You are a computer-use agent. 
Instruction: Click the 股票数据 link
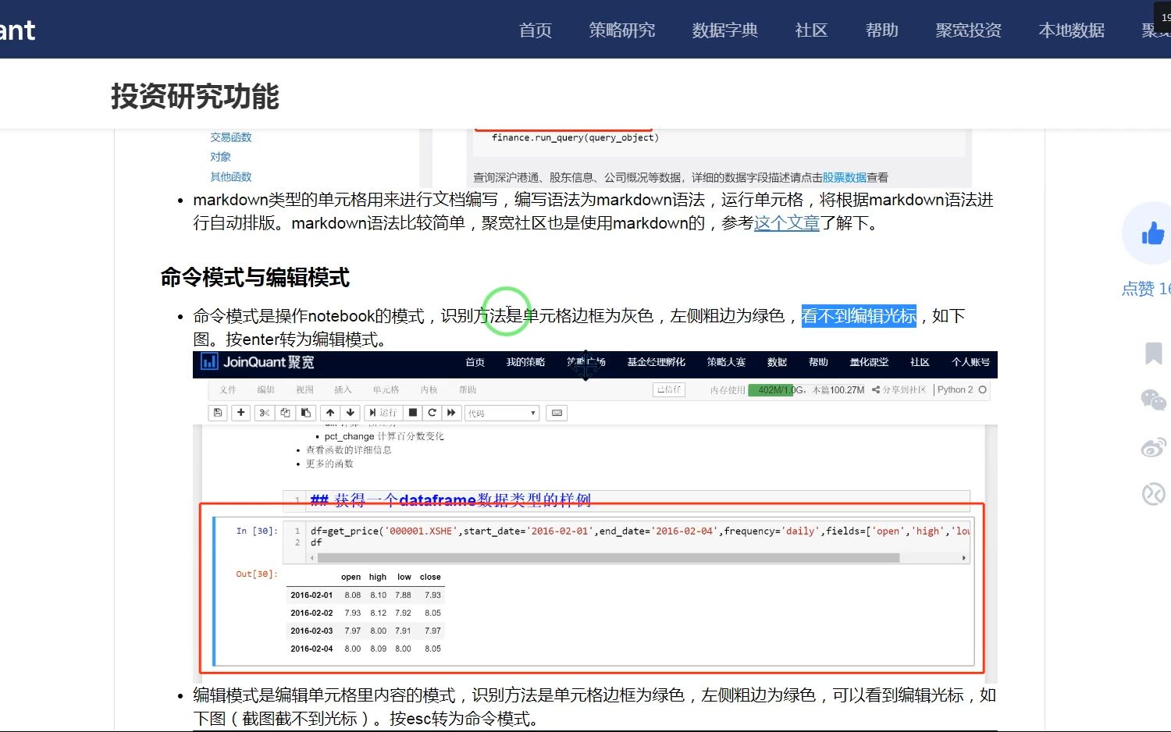845,178
